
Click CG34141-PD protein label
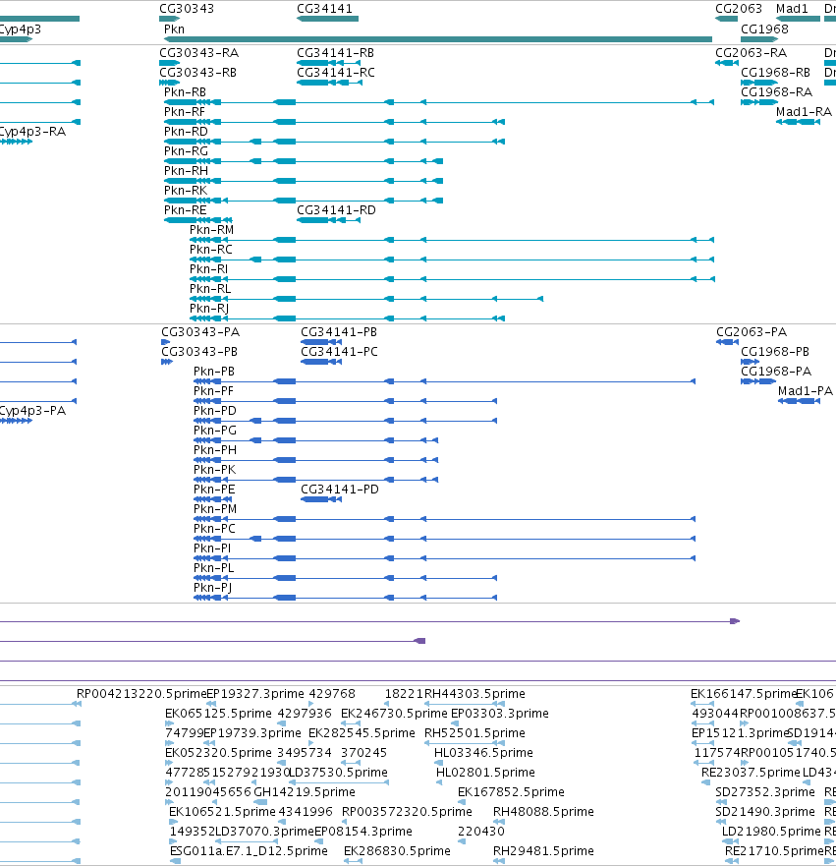pyautogui.click(x=340, y=490)
